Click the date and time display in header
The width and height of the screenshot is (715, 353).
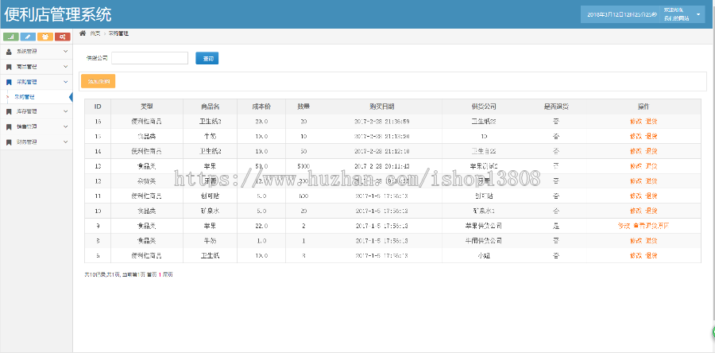622,14
